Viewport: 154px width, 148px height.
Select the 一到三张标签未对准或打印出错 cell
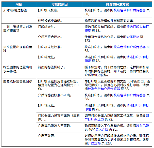coord(19,34)
